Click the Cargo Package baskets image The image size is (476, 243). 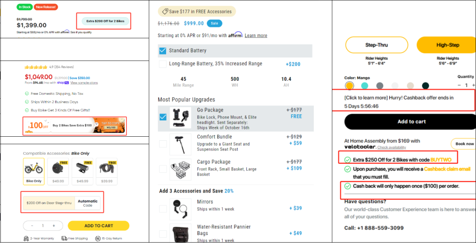(x=180, y=169)
